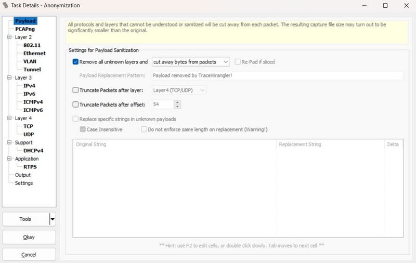This screenshot has width=416, height=263.
Task: Click the Cancel button
Action: (29, 255)
